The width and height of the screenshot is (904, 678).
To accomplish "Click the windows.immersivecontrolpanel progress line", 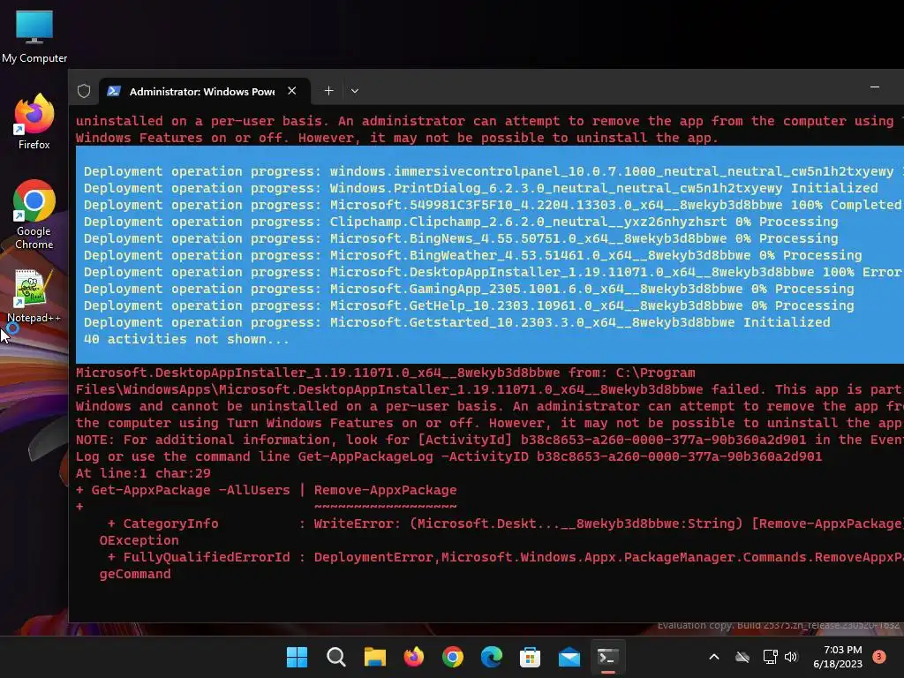I will click(493, 172).
